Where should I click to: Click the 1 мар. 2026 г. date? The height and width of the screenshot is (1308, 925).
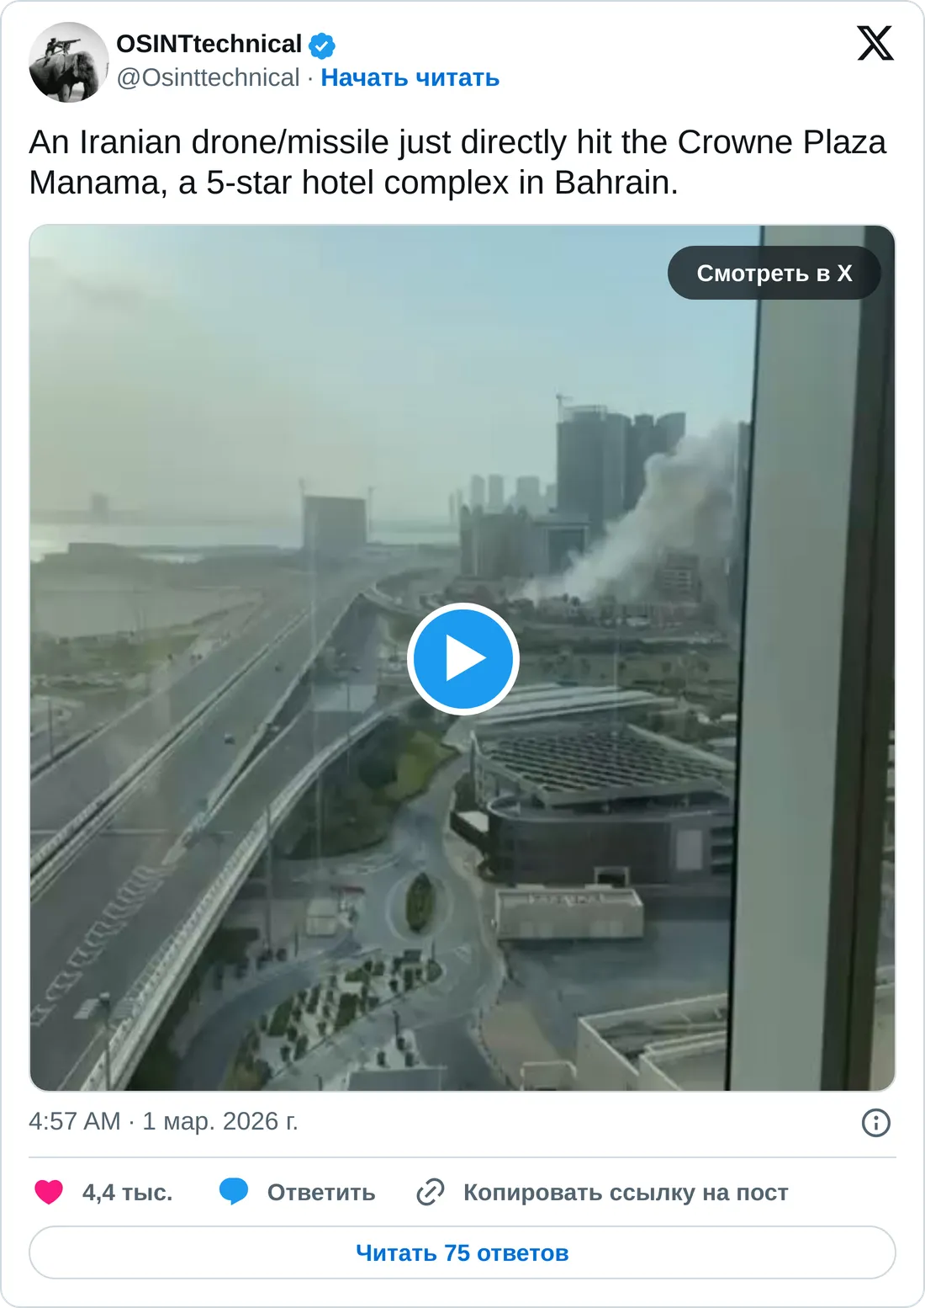(x=220, y=1121)
